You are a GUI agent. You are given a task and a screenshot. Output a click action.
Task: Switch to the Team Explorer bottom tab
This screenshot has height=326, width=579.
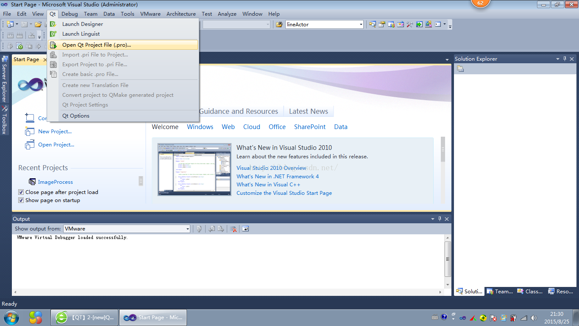[500, 292]
